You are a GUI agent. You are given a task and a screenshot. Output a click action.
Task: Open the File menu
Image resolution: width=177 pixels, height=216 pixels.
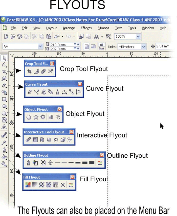[13, 28]
